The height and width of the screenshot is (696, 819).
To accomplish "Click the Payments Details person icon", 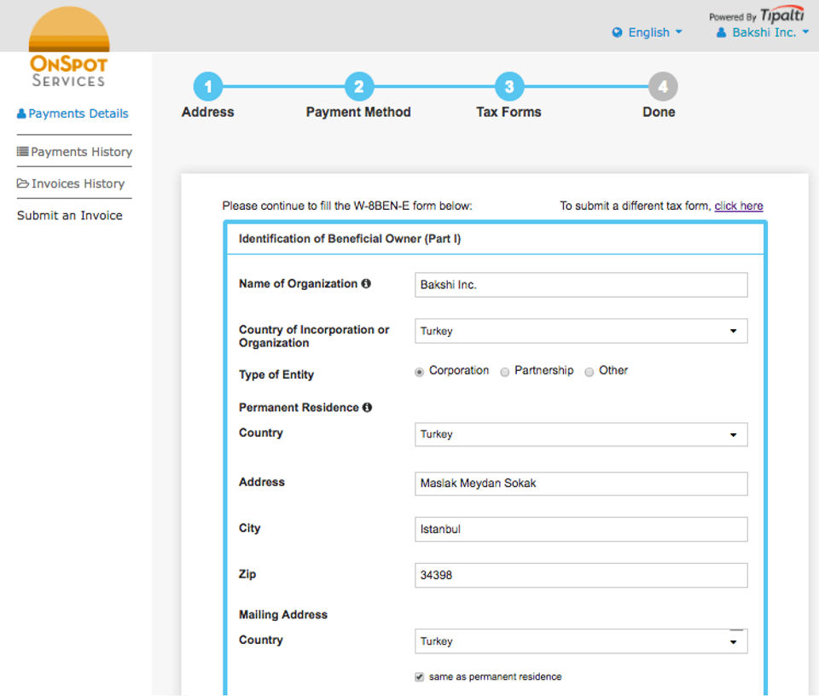I will [21, 113].
